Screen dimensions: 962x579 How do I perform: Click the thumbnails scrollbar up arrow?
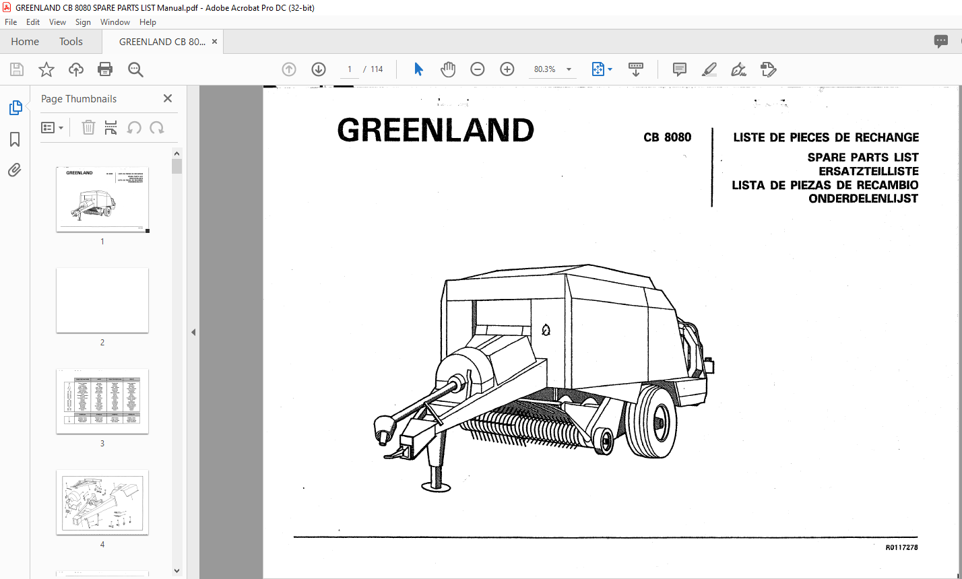[177, 154]
